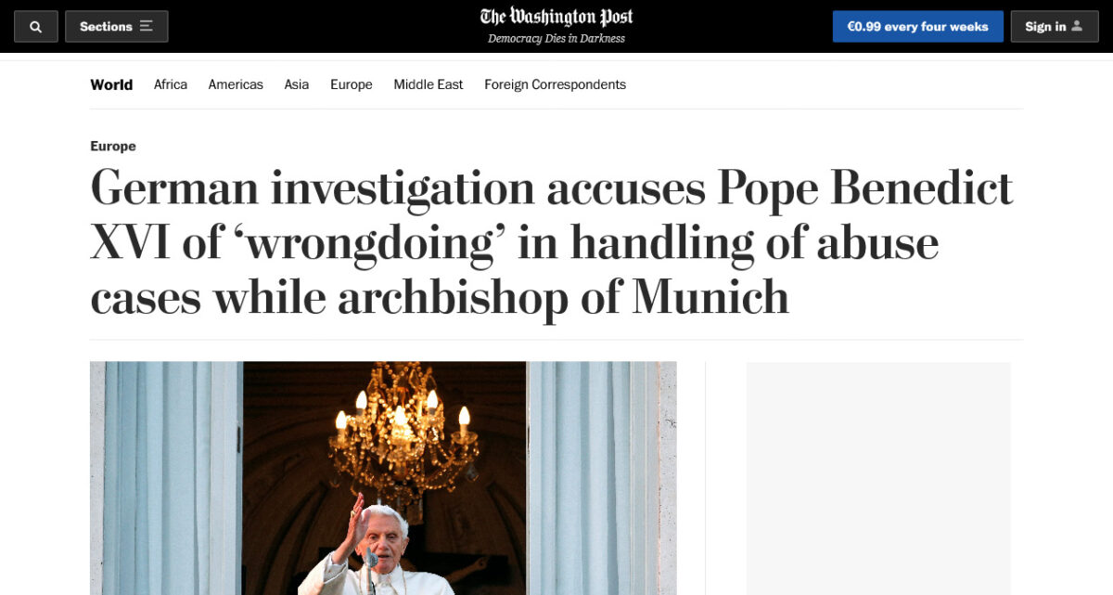Open the Americas section tab
This screenshot has height=595, width=1113.
(236, 84)
